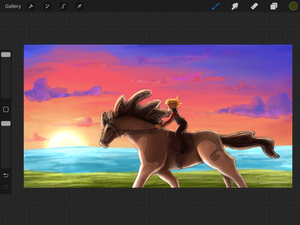Select the Smudge finger tool
The image size is (300, 225).
click(235, 6)
